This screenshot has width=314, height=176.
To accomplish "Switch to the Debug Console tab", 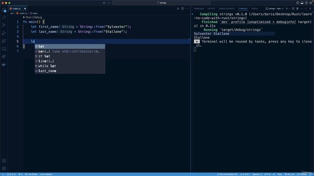I will (x=227, y=9).
